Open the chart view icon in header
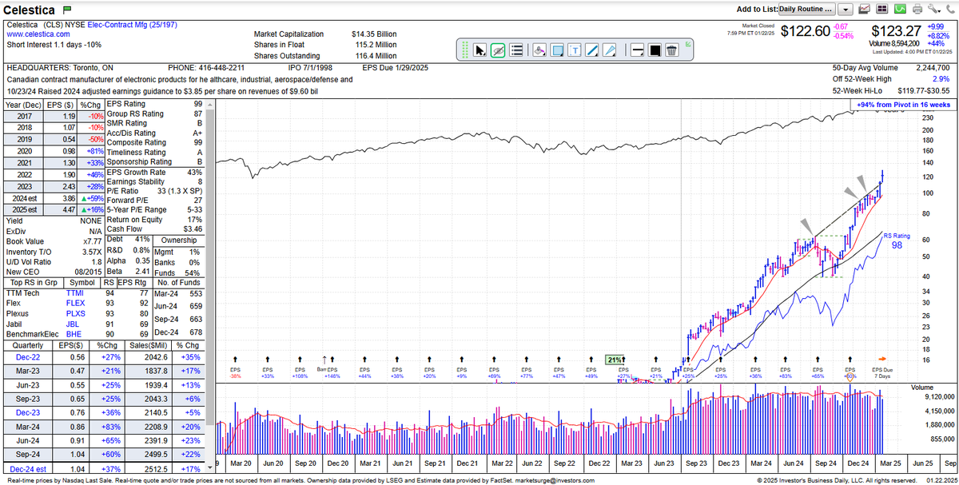 865,9
